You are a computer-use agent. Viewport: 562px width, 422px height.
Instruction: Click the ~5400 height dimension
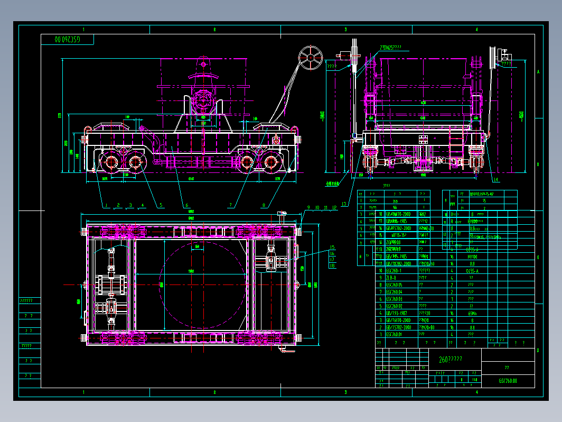pos(322,116)
